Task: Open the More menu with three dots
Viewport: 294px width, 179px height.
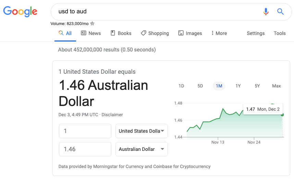Action: click(x=219, y=33)
